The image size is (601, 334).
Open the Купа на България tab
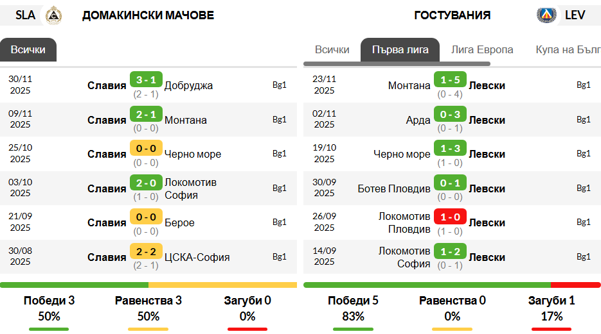pos(568,49)
